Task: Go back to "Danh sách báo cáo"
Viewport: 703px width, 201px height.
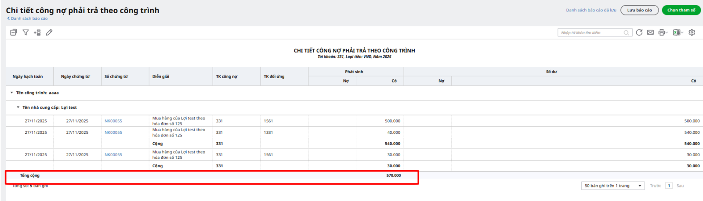Action: [x=27, y=18]
